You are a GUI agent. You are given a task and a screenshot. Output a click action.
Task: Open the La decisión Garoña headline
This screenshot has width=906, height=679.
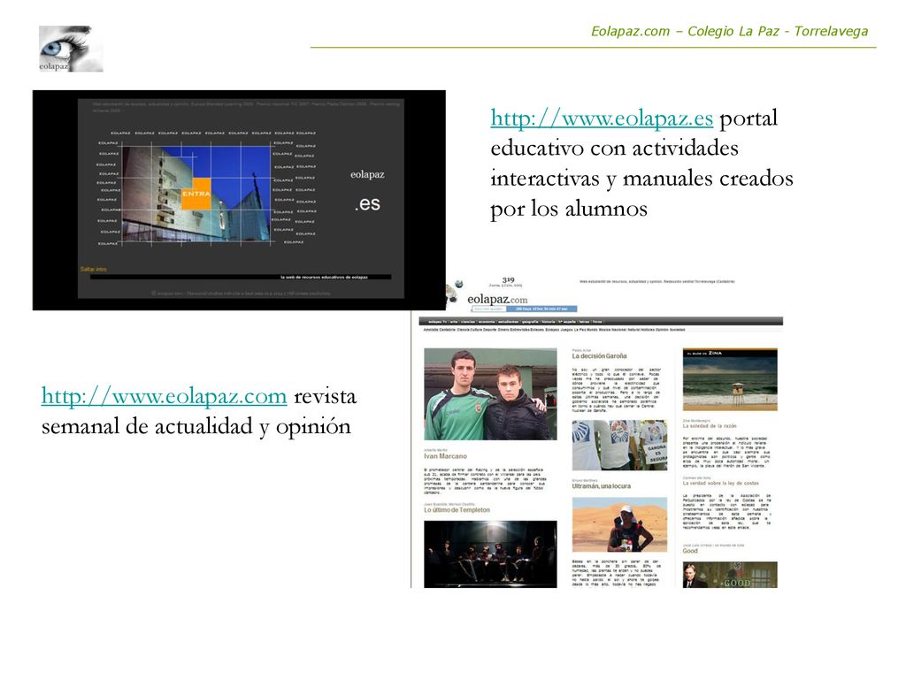(599, 356)
